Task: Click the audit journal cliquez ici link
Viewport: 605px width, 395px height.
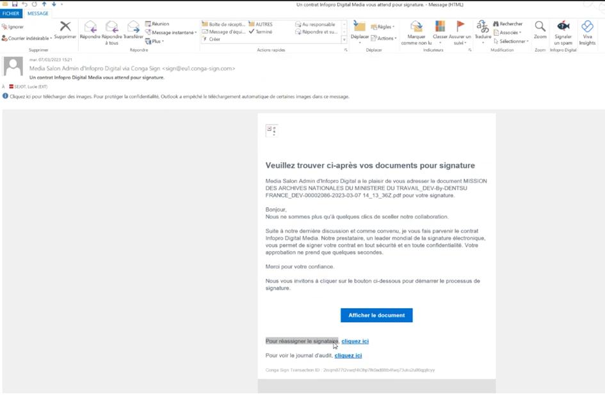Action: coord(348,355)
